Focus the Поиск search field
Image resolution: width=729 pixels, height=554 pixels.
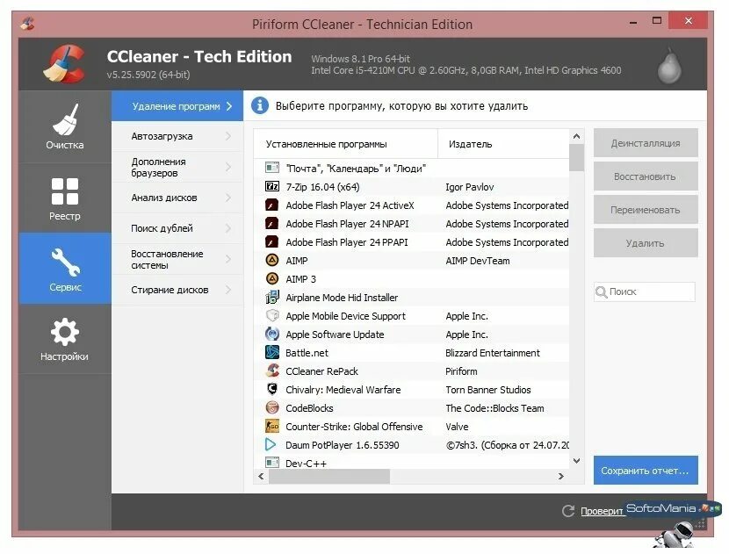tap(645, 291)
